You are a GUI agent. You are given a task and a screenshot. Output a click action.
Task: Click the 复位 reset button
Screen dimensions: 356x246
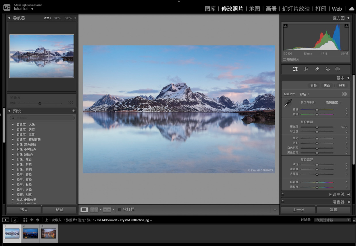point(334,210)
